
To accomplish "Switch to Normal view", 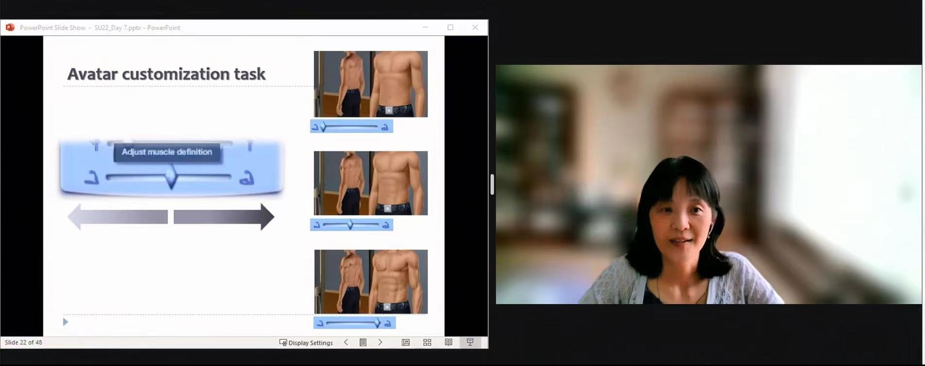I will coord(405,342).
